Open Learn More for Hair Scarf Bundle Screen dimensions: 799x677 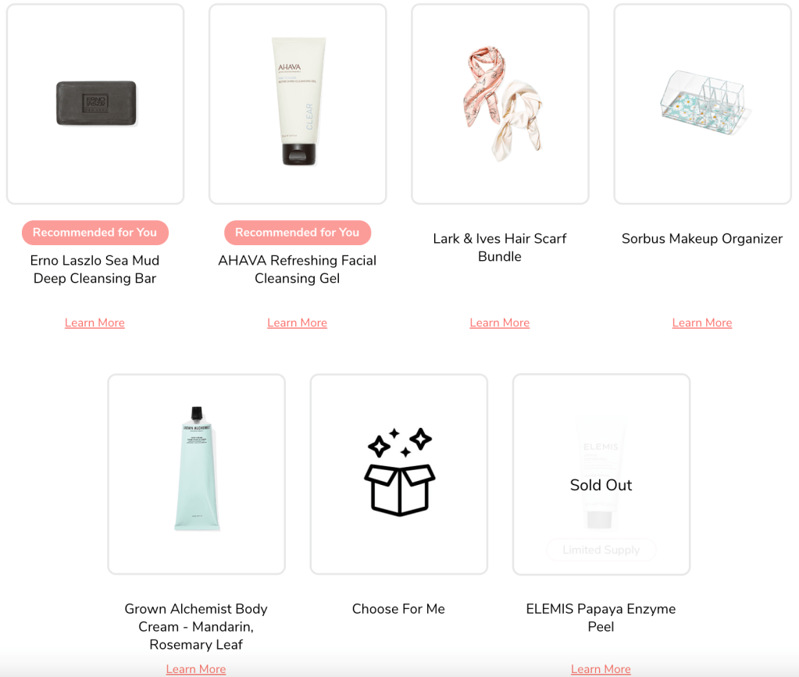pyautogui.click(x=499, y=323)
